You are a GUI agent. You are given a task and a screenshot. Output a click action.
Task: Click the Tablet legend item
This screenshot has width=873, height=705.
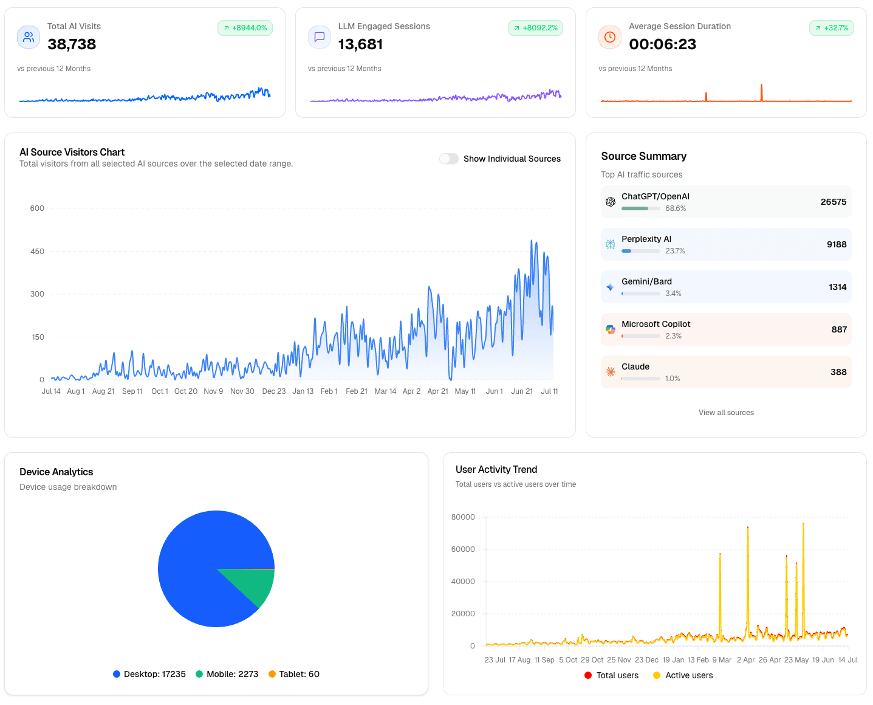point(293,674)
